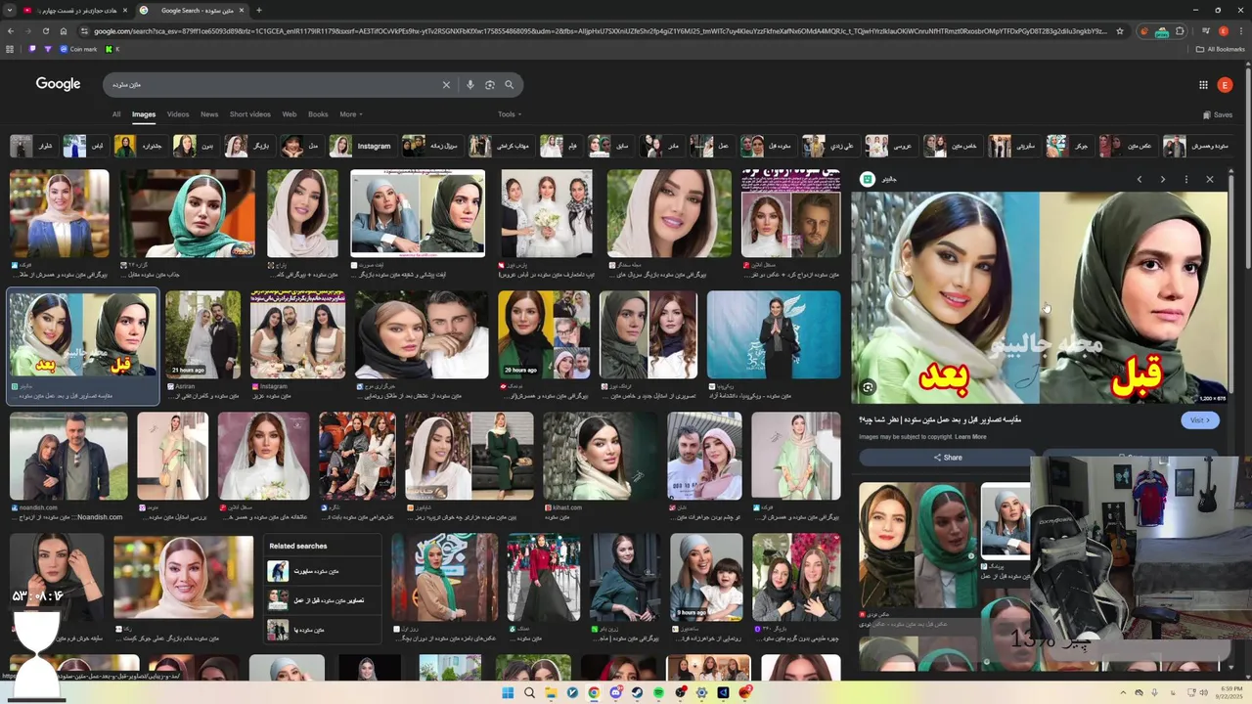Open Spotify from the taskbar
1252x704 pixels.
658,693
